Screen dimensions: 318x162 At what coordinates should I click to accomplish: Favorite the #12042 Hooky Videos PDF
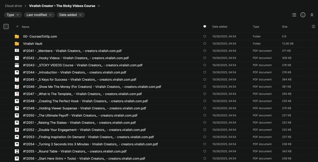[205, 58]
